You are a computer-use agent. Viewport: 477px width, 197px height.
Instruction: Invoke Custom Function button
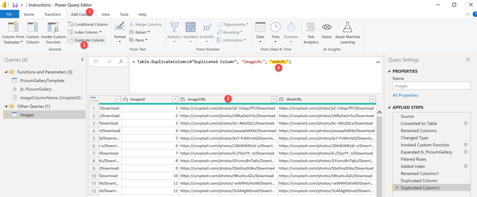coord(53,33)
